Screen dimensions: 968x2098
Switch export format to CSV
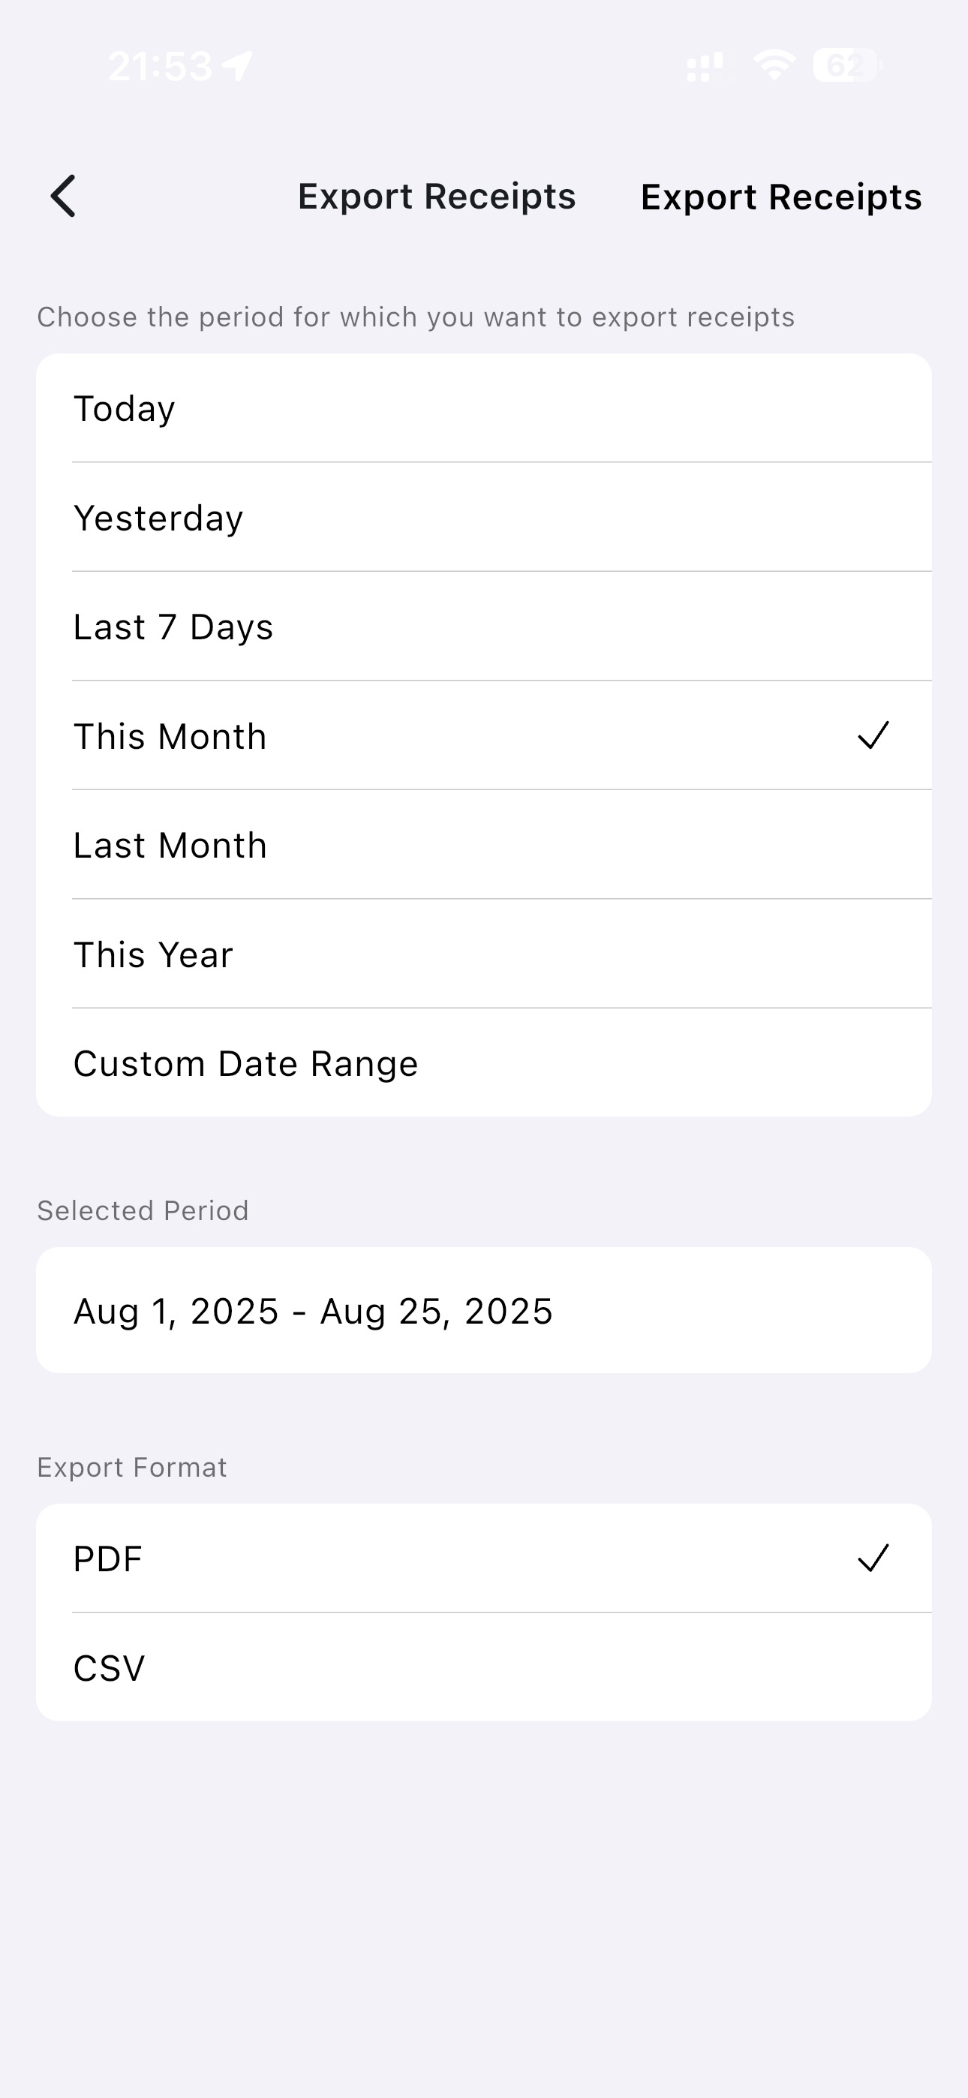(x=484, y=1668)
